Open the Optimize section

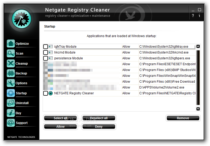pyautogui.click(x=22, y=44)
